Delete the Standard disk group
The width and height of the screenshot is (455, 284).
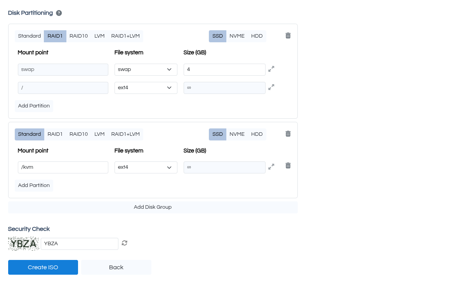pos(288,133)
